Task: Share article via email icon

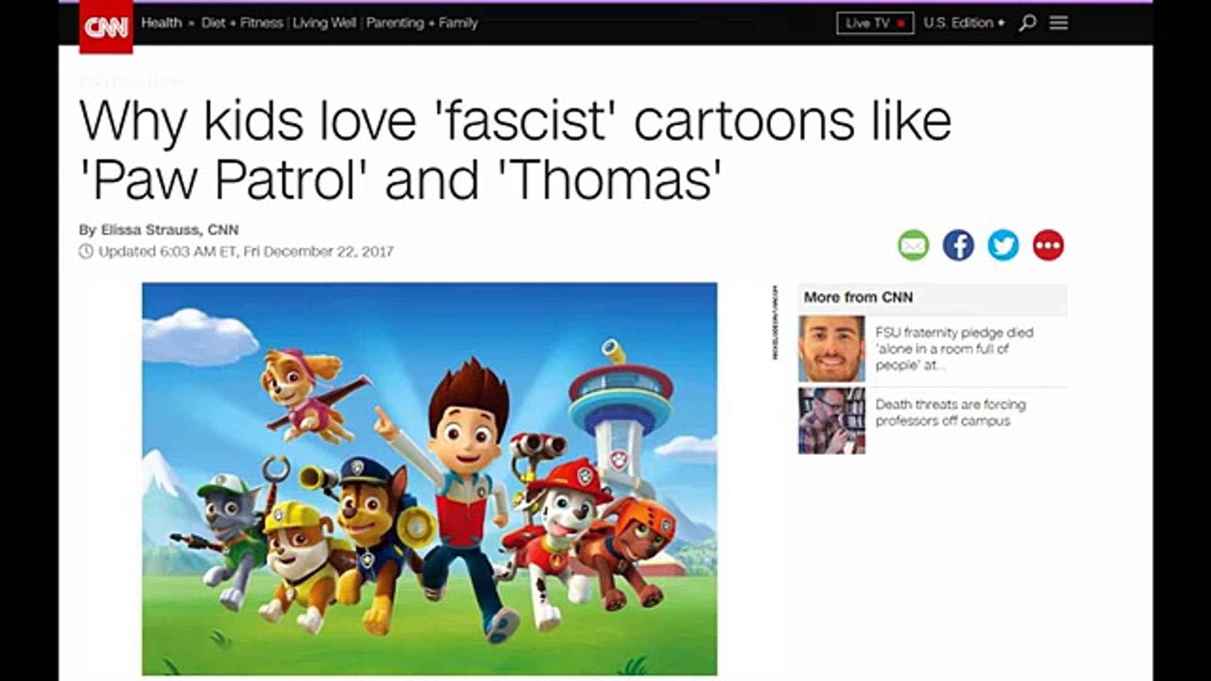Action: coord(913,245)
